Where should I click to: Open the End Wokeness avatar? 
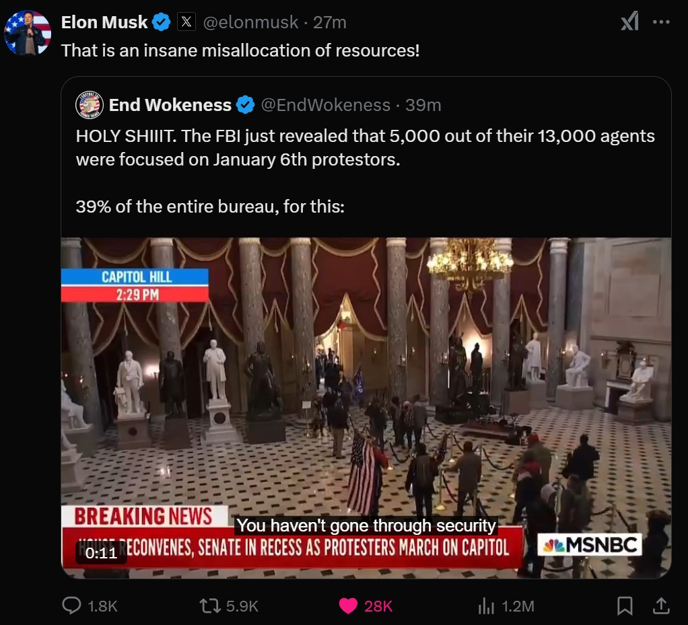coord(90,105)
